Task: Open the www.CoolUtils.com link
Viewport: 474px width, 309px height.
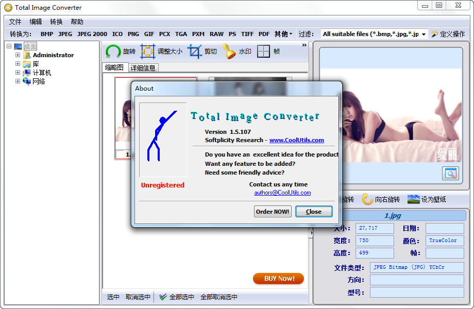Action: point(297,140)
